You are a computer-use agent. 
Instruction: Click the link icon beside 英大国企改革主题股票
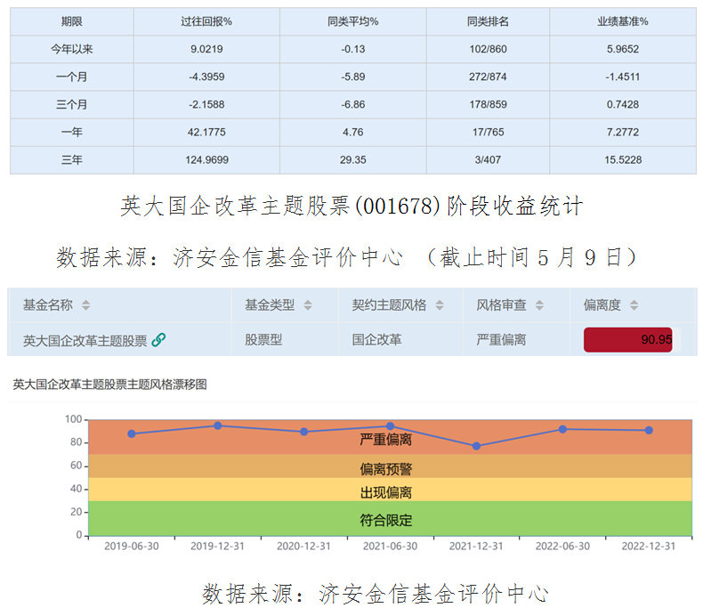pyautogui.click(x=158, y=340)
